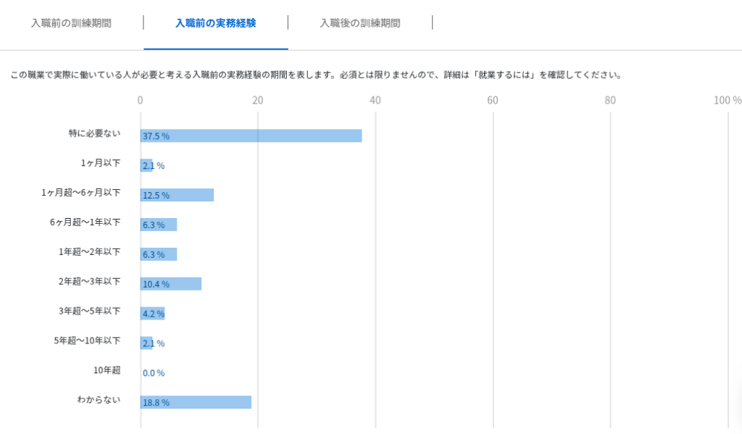This screenshot has width=742, height=434.
Task: Click the わからない category label
Action: coord(99,399)
